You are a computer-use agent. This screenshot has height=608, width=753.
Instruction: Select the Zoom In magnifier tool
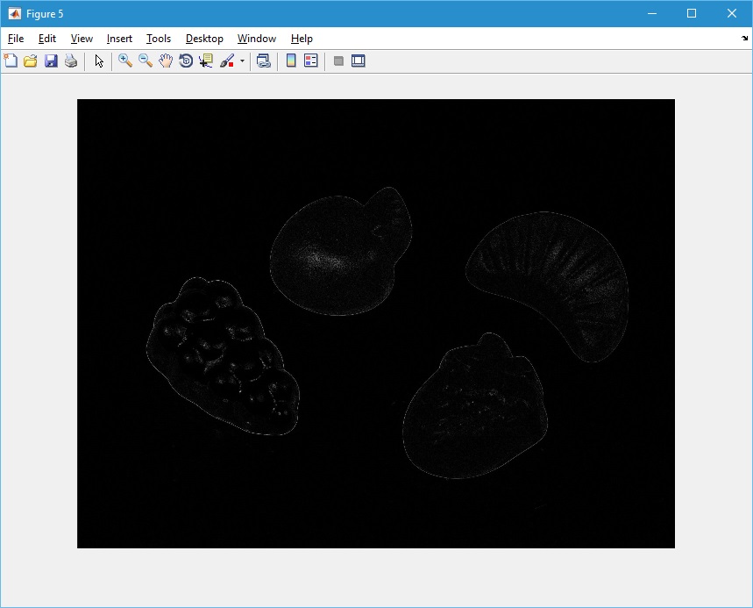point(125,61)
